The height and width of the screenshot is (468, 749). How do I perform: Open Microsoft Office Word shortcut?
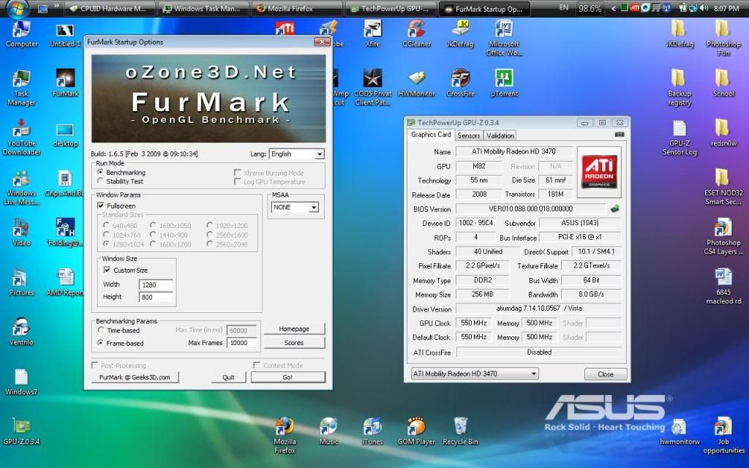tap(505, 38)
